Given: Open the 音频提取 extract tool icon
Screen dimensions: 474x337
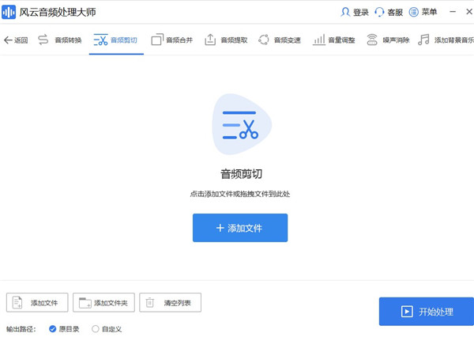Looking at the screenshot, I should coord(210,40).
